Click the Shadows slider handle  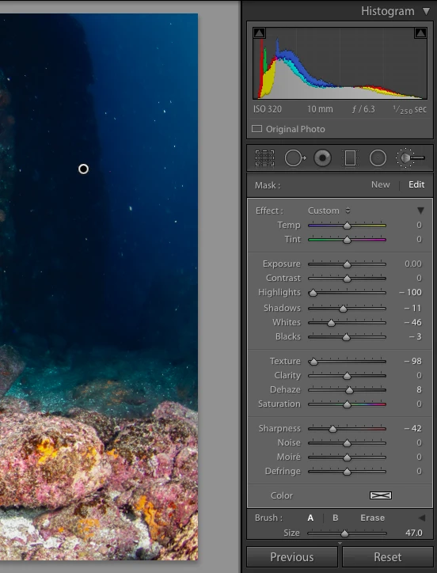(343, 309)
